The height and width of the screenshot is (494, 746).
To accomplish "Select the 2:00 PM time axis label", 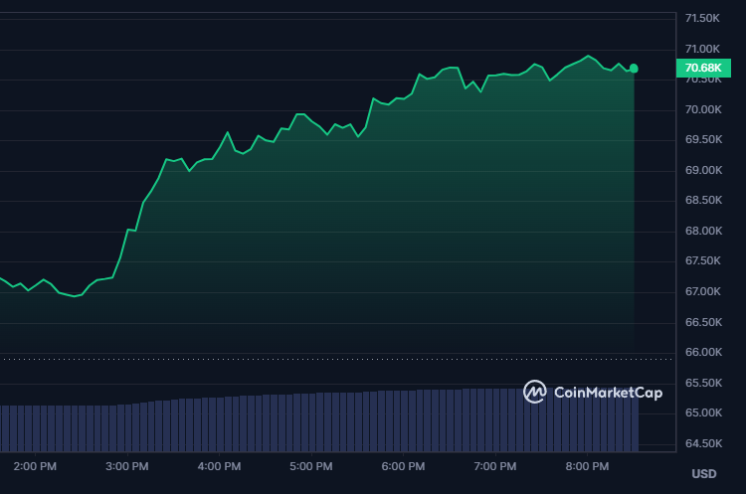I will (x=35, y=466).
